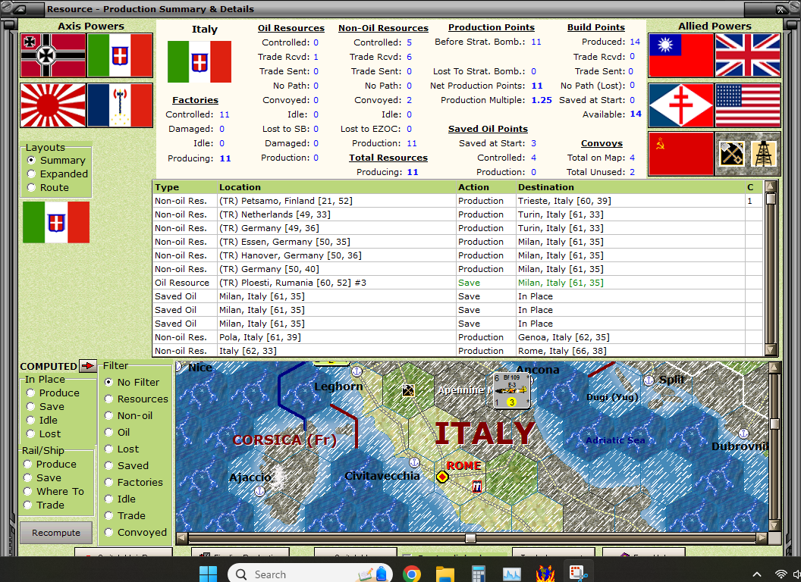The height and width of the screenshot is (582, 801).
Task: Open Calculator from taskbar
Action: 478,574
